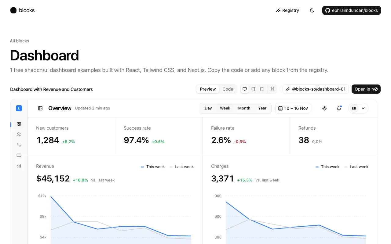
Task: Click This week legend in Revenue chart
Action: (153, 167)
